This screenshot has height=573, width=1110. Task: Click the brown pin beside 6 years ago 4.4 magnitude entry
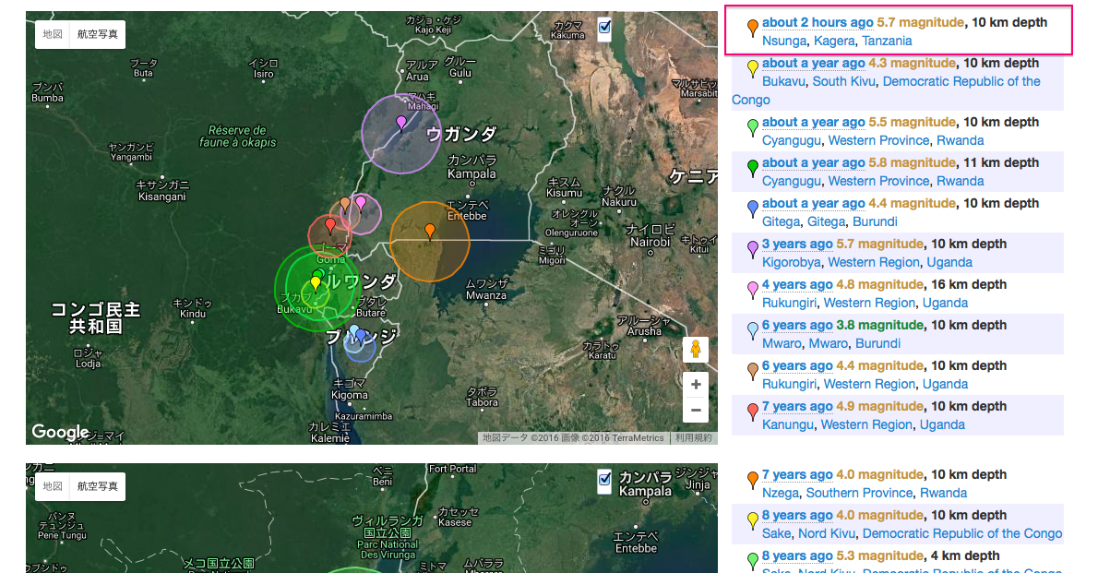753,371
